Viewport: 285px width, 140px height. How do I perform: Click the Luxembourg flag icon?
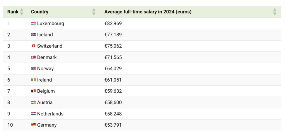(x=33, y=24)
